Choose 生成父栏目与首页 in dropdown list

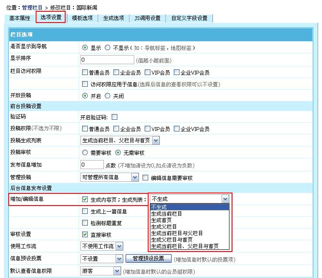coord(172,239)
